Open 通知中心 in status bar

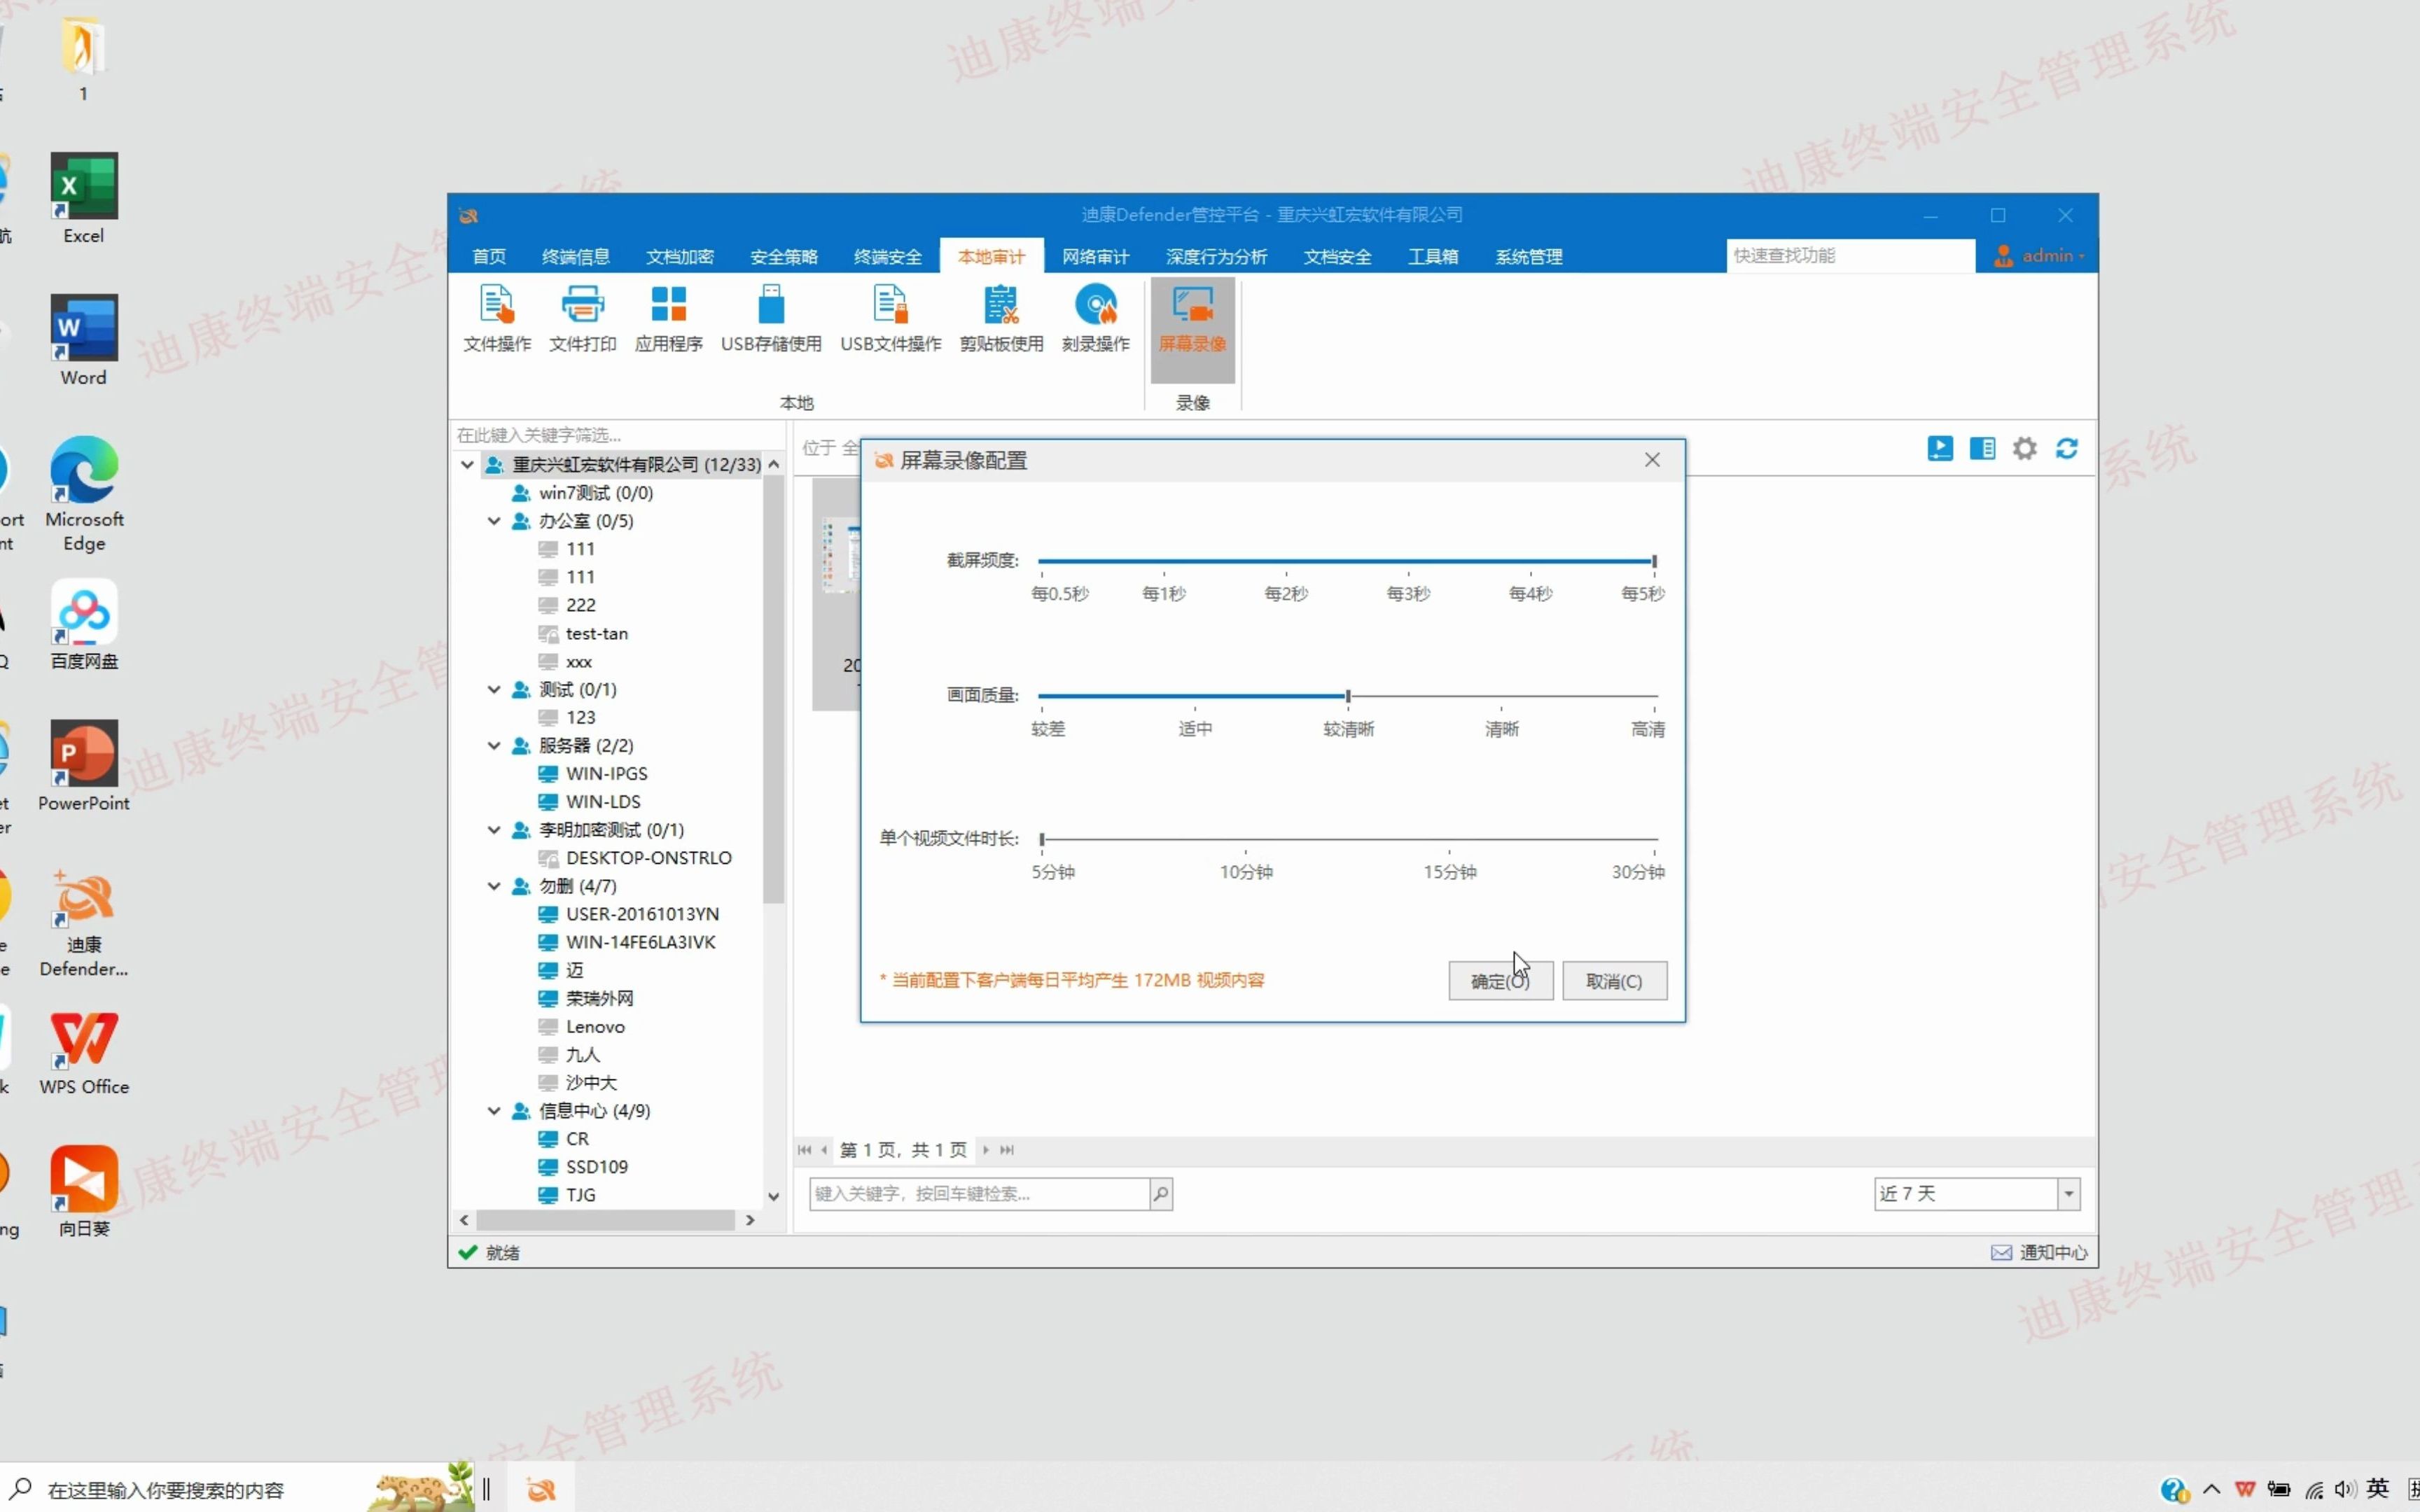click(2039, 1252)
